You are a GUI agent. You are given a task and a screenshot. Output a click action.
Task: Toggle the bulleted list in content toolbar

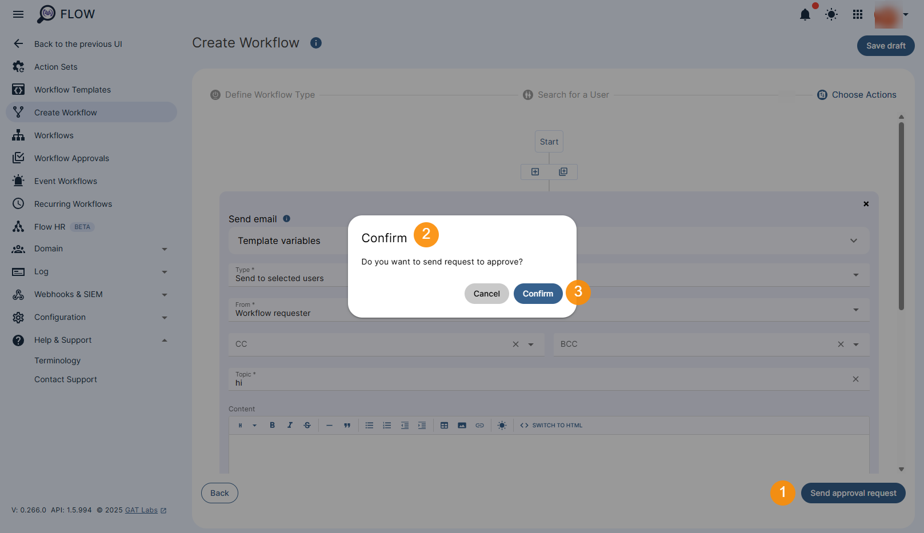click(369, 425)
